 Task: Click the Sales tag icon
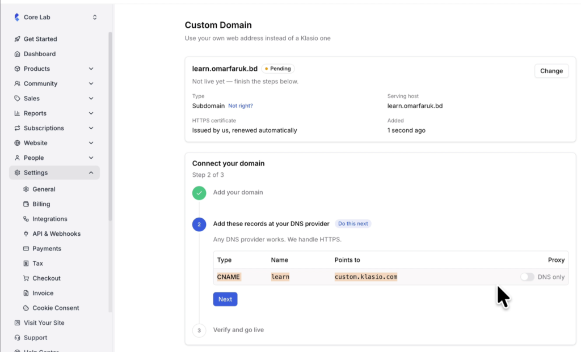17,98
